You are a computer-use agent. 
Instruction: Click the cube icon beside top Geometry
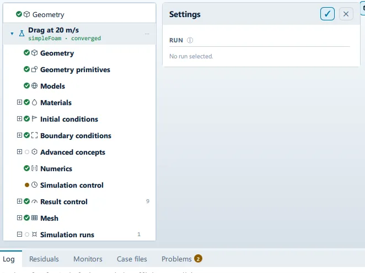pos(27,14)
